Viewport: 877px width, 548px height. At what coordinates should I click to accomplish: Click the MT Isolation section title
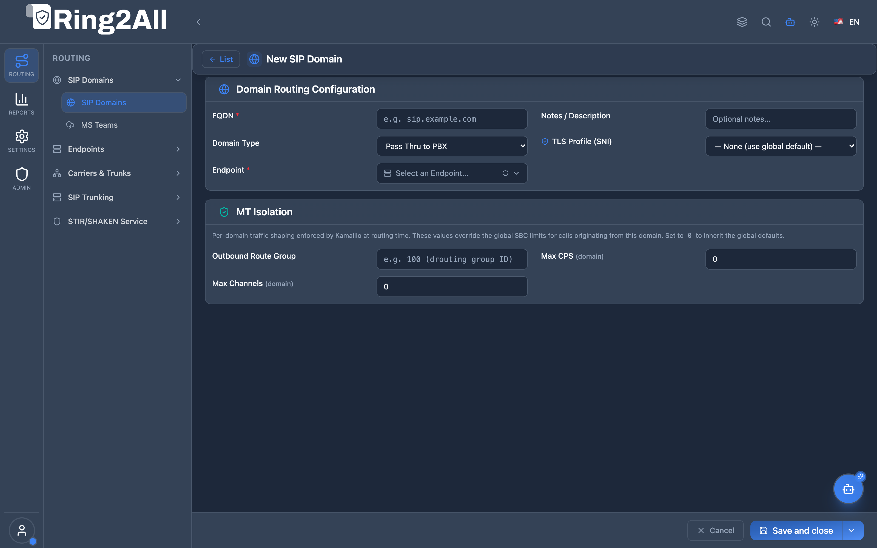264,212
